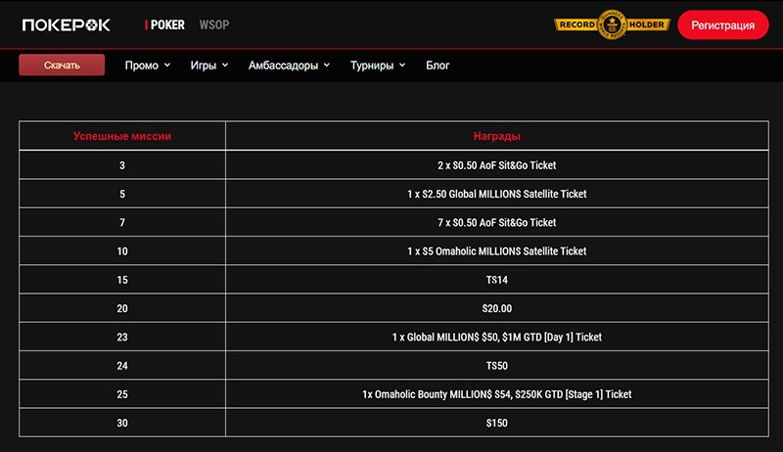Image resolution: width=783 pixels, height=452 pixels.
Task: Expand the Промо dropdown menu
Action: tap(148, 66)
